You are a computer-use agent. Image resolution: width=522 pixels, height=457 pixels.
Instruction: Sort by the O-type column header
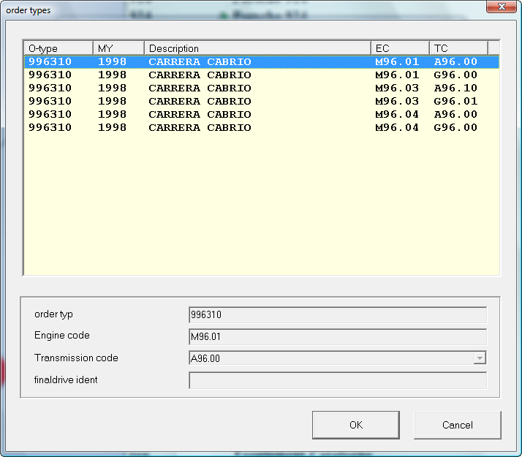click(58, 48)
